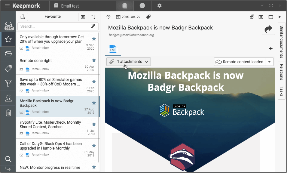Image resolution: width=287 pixels, height=173 pixels.
Task: Open the Inbox with 3997 items
Action: point(8,25)
